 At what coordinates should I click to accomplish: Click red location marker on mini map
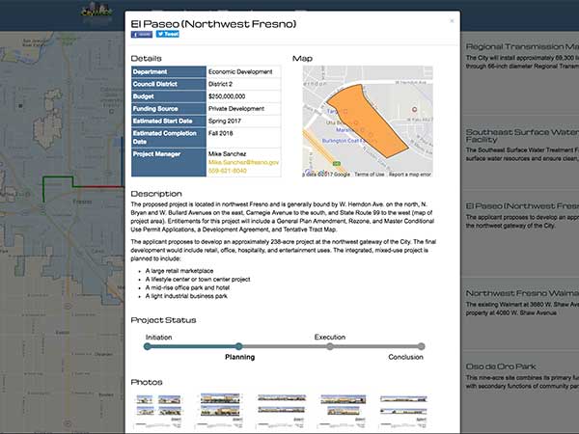(414, 110)
